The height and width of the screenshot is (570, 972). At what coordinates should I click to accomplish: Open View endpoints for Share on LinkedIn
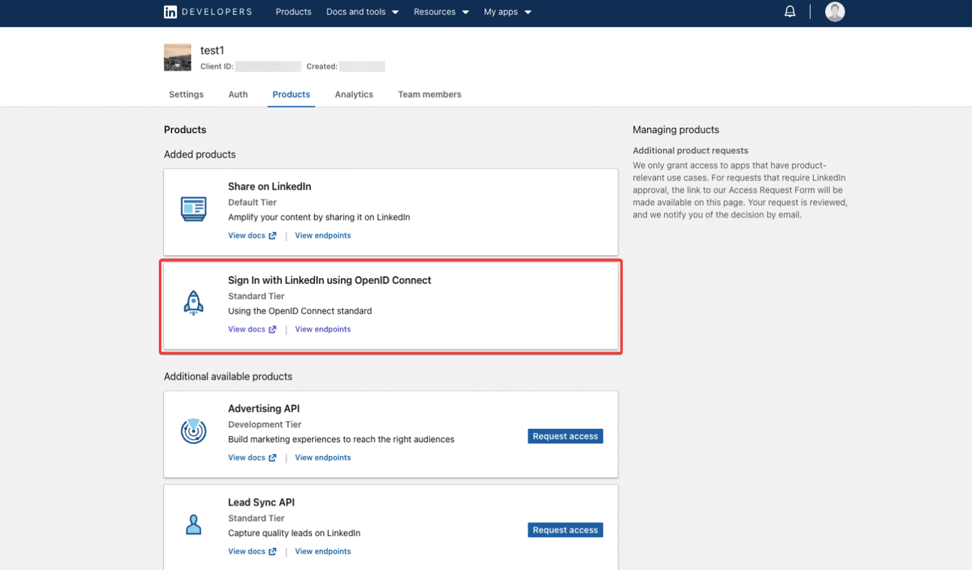tap(323, 235)
